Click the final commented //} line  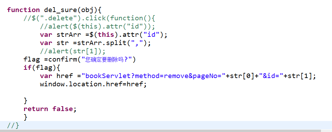pyautogui.click(x=13, y=125)
